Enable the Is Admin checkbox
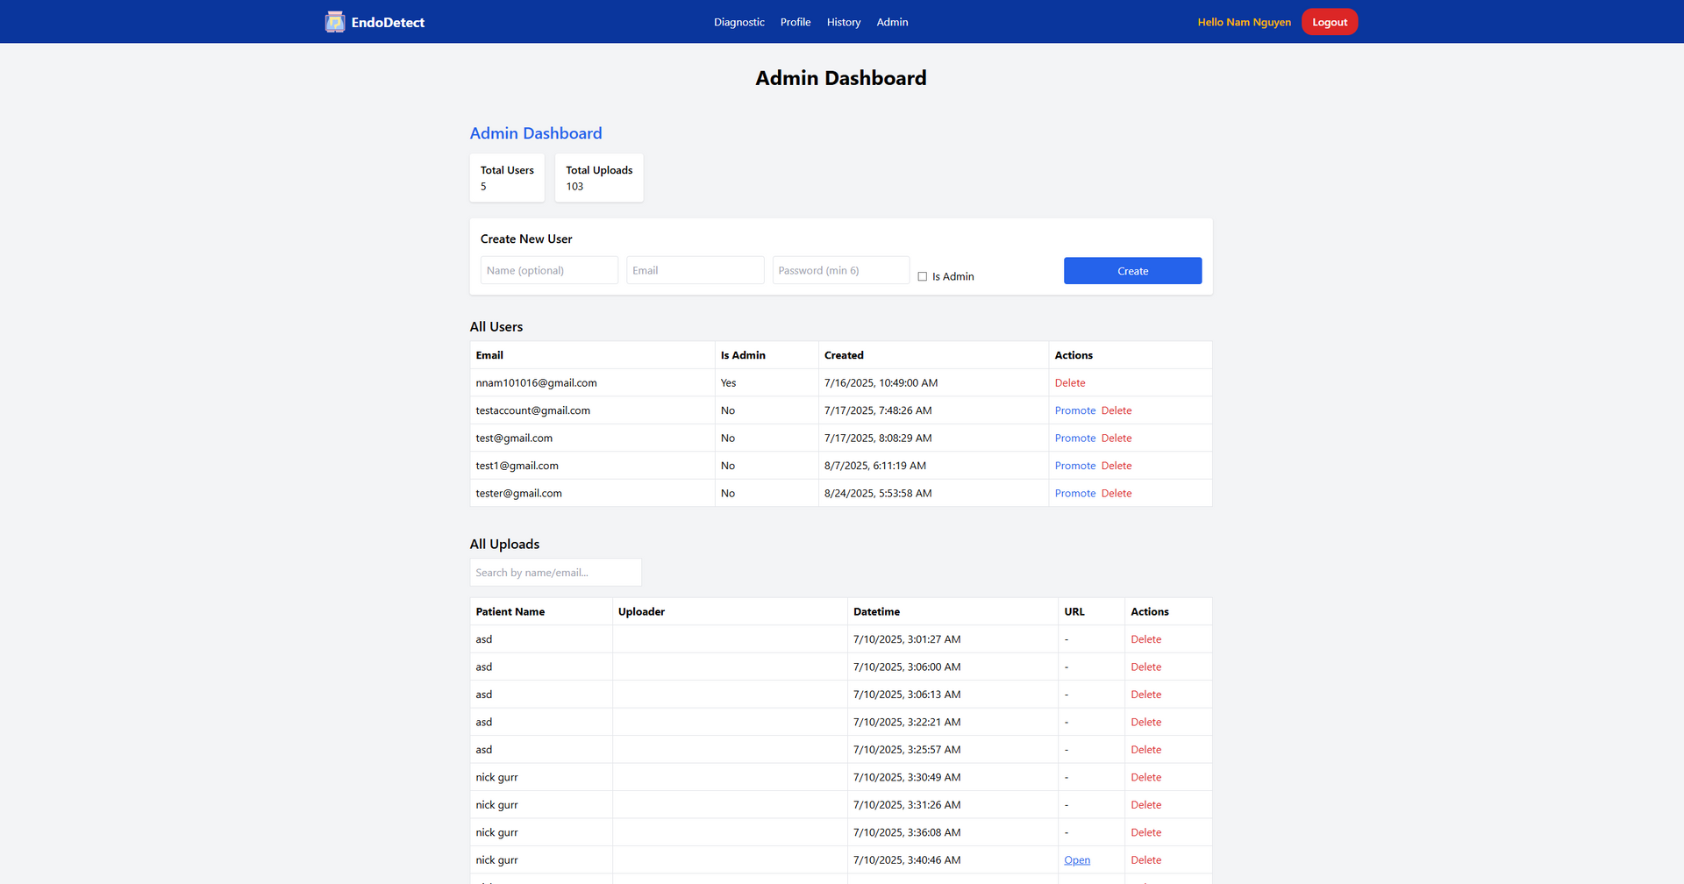This screenshot has height=884, width=1684. (x=922, y=276)
